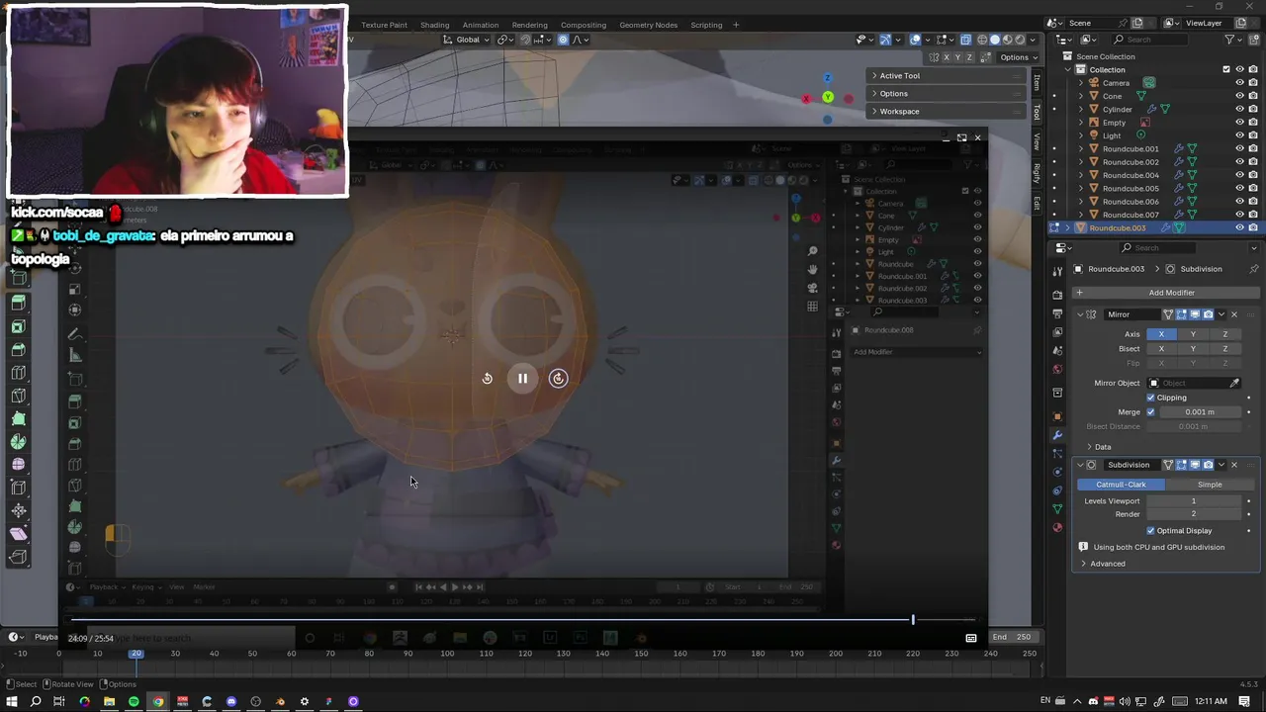Open the World properties tab
1266x712 pixels.
pyautogui.click(x=1057, y=370)
